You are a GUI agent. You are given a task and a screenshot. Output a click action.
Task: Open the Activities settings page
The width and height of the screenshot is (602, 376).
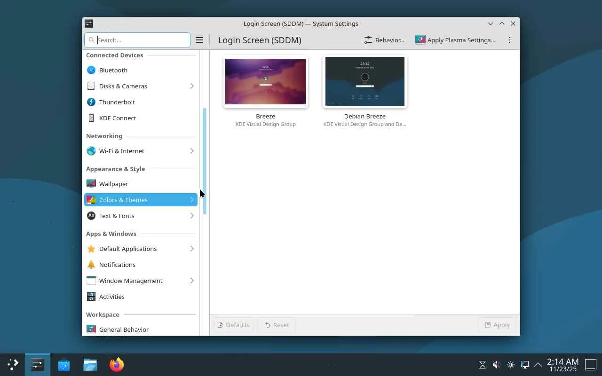141,297
